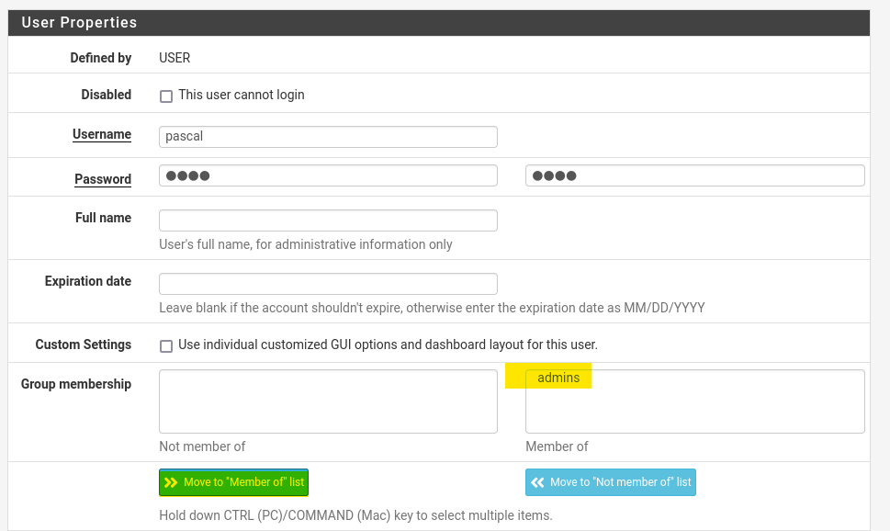
Task: Click the User Properties panel header
Action: coord(439,23)
